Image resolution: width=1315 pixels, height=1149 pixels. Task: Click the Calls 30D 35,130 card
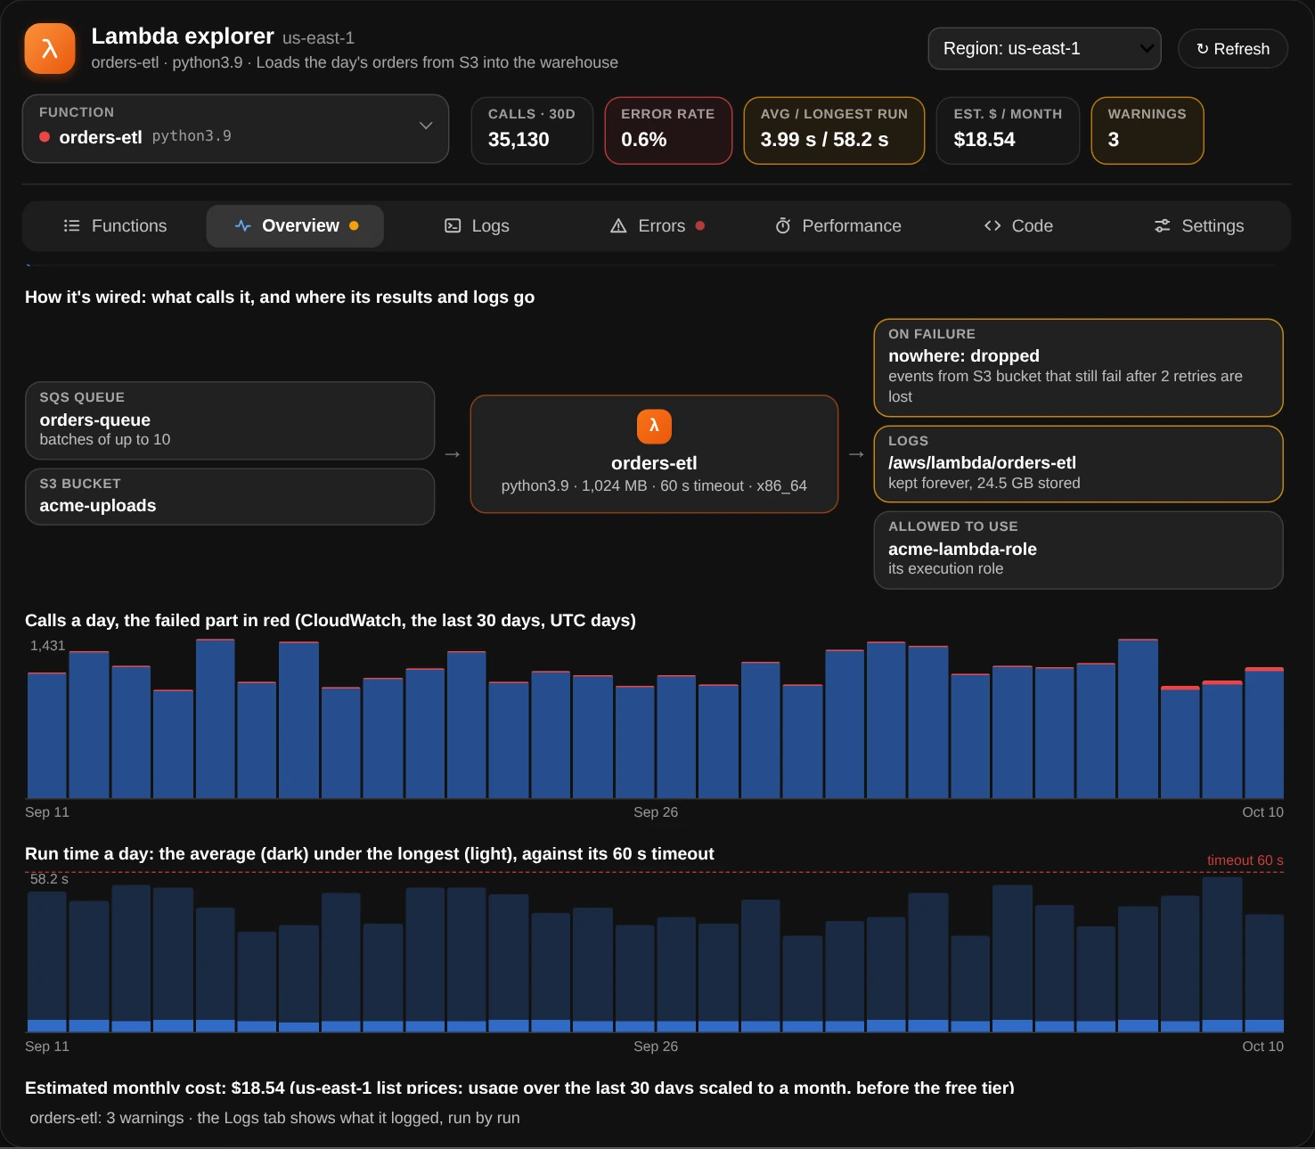532,131
